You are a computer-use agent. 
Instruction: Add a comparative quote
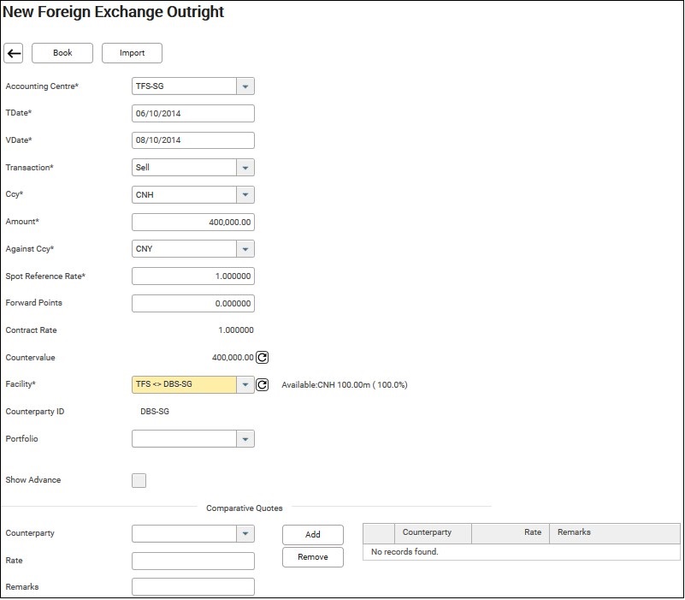[x=313, y=534]
